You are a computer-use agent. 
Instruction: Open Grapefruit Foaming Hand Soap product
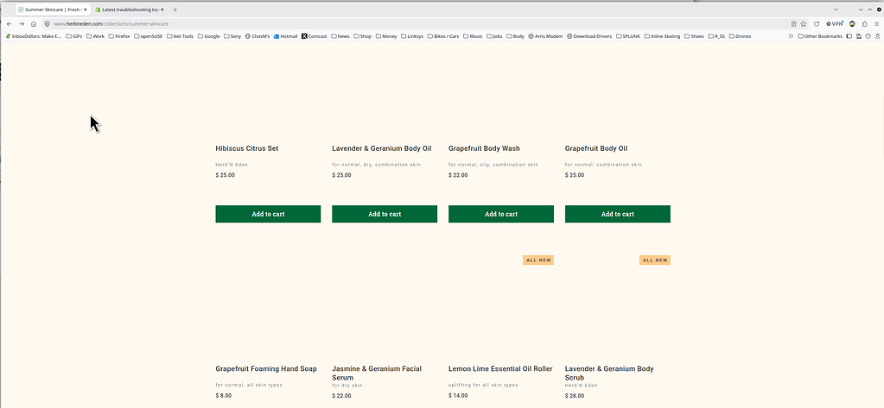[266, 369]
